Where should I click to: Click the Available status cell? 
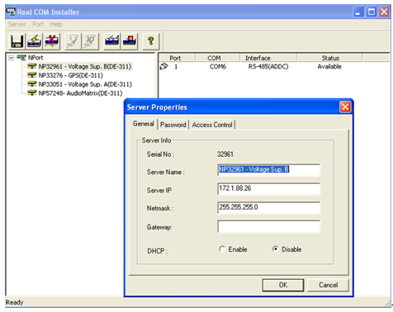click(329, 67)
